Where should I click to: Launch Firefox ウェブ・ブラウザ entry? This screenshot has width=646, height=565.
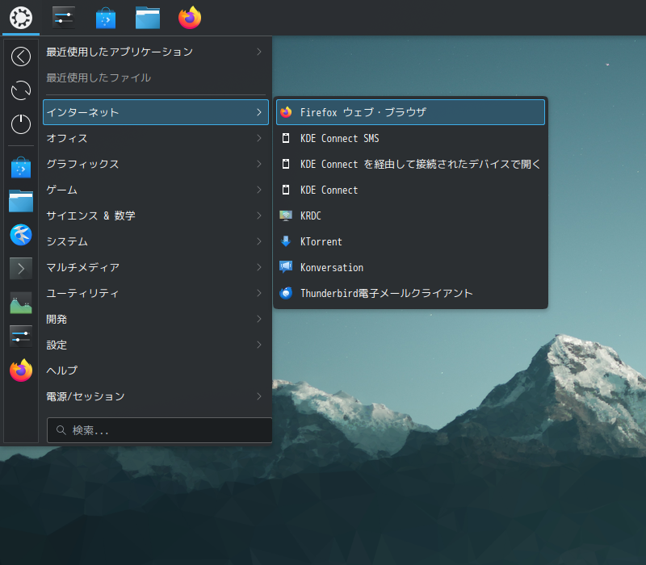(410, 112)
